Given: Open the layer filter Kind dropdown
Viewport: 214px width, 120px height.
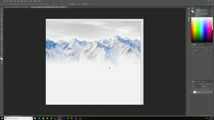Looking at the screenshot, I should tap(195, 84).
